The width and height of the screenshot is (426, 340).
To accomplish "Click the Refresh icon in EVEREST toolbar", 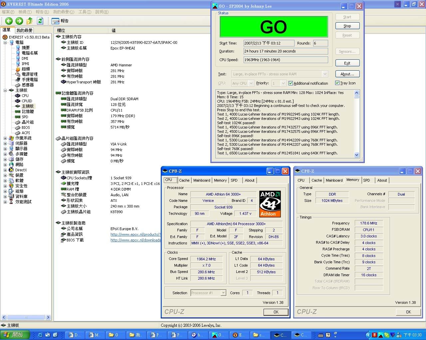I will click(x=40, y=21).
